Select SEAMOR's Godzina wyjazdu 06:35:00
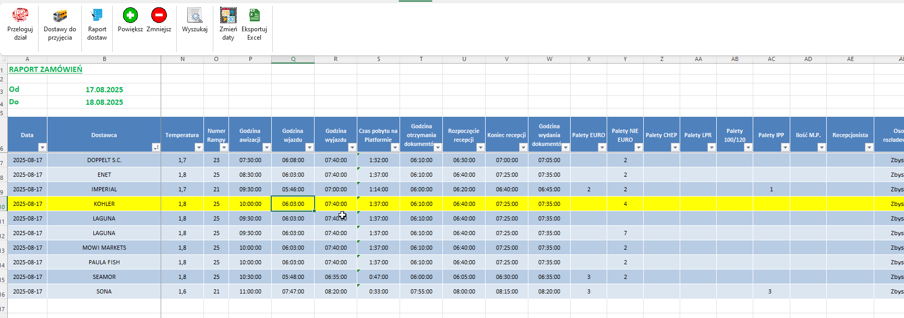 coord(336,277)
